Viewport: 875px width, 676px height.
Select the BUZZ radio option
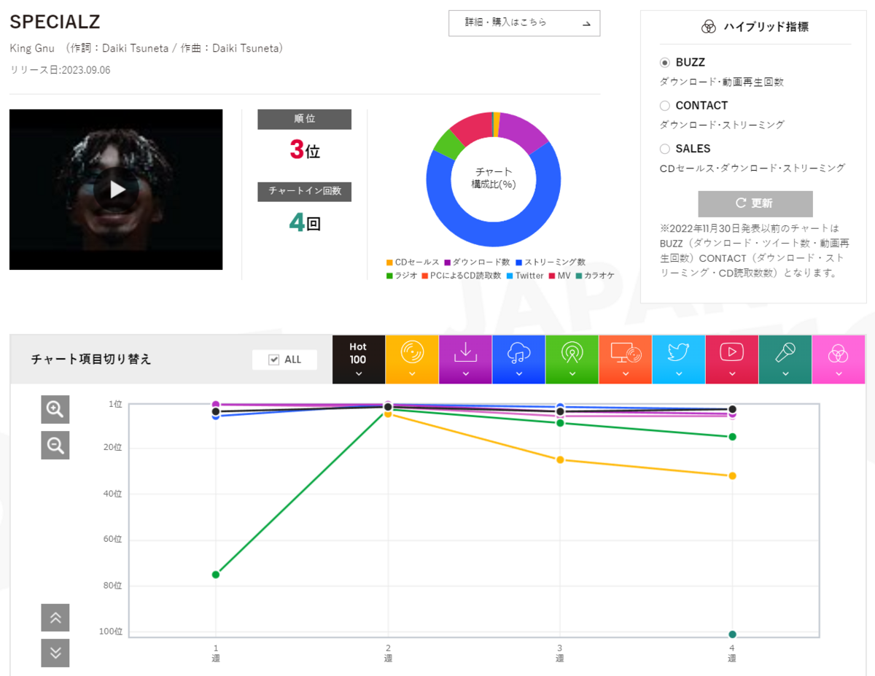tap(664, 63)
